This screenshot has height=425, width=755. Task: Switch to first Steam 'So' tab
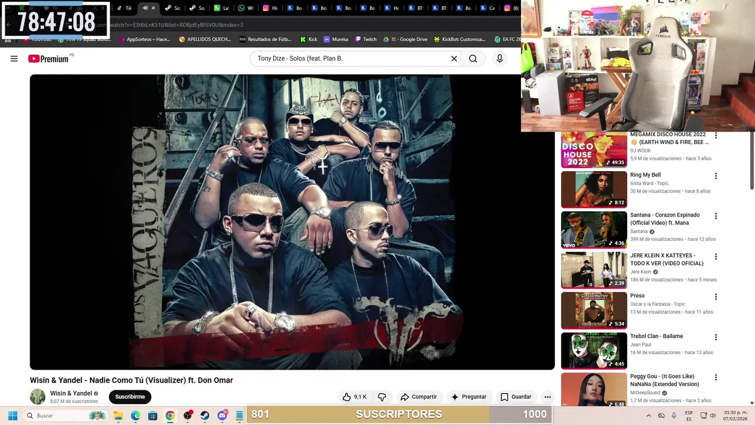[173, 8]
